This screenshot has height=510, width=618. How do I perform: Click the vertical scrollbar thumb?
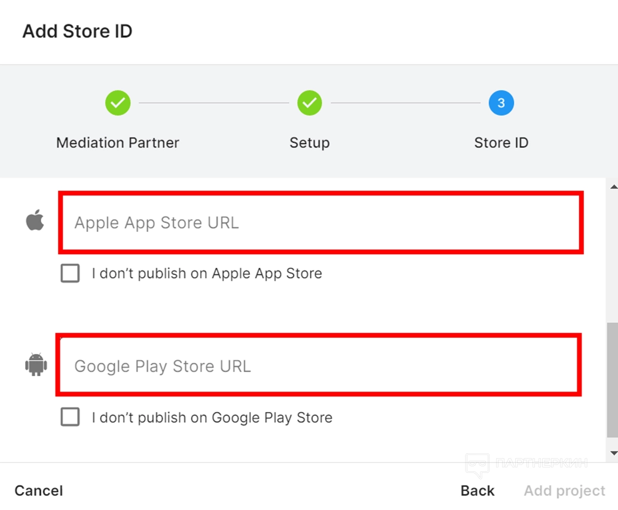(x=613, y=380)
